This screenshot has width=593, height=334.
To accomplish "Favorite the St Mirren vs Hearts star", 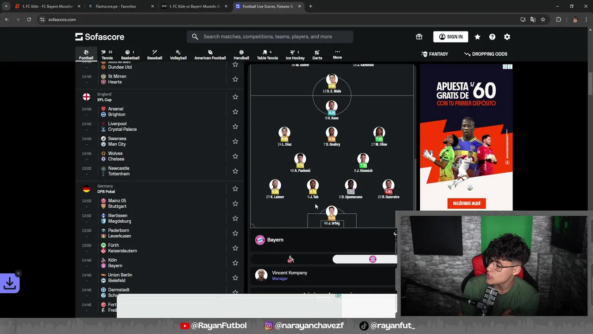I will tap(235, 79).
